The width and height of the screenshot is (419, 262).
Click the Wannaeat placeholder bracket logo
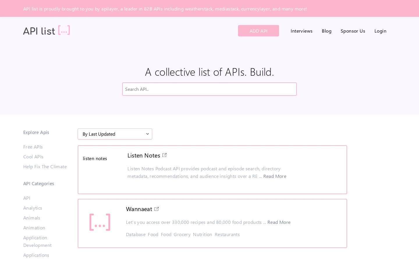pyautogui.click(x=100, y=222)
